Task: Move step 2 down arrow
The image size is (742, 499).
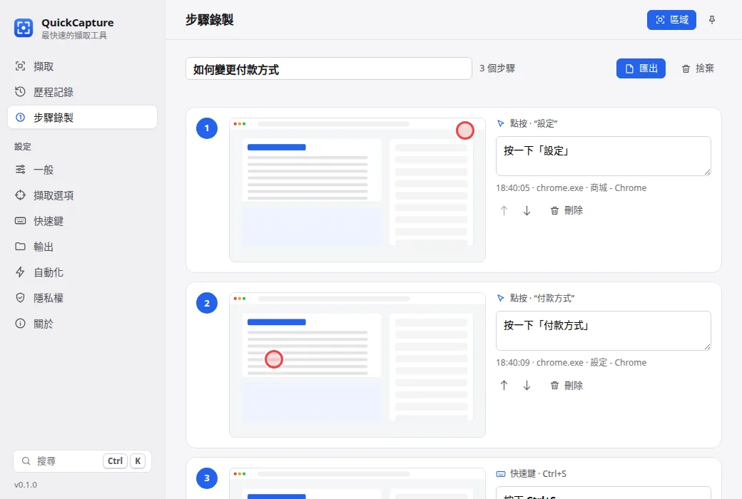Action: (x=527, y=386)
